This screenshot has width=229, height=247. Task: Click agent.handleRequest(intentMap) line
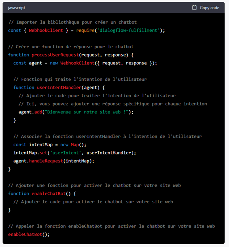[x=54, y=161]
